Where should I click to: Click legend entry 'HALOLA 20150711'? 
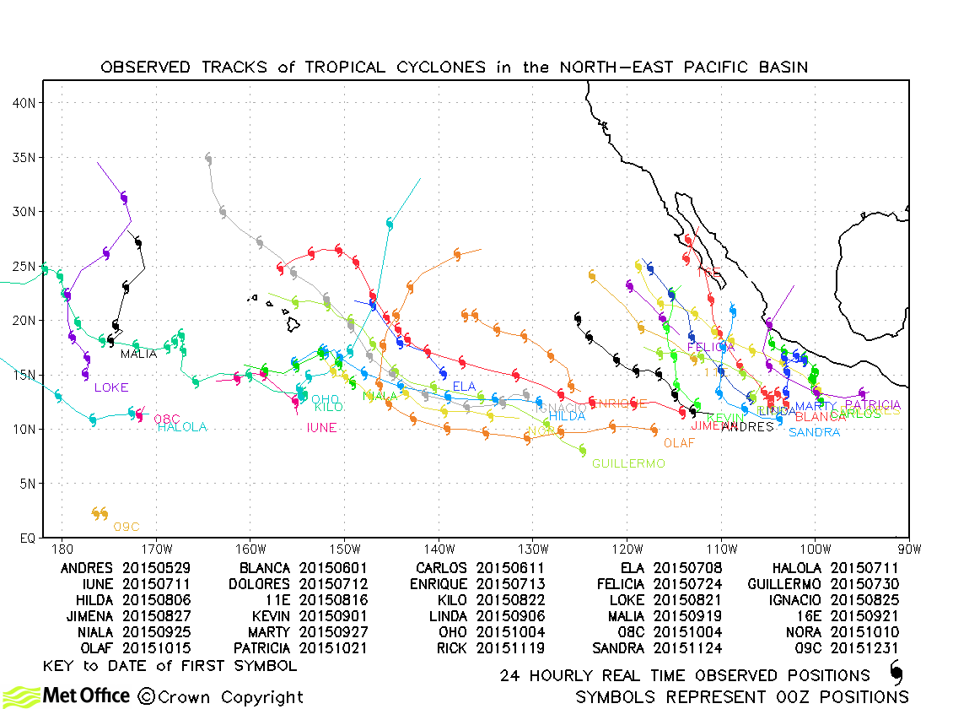point(835,569)
